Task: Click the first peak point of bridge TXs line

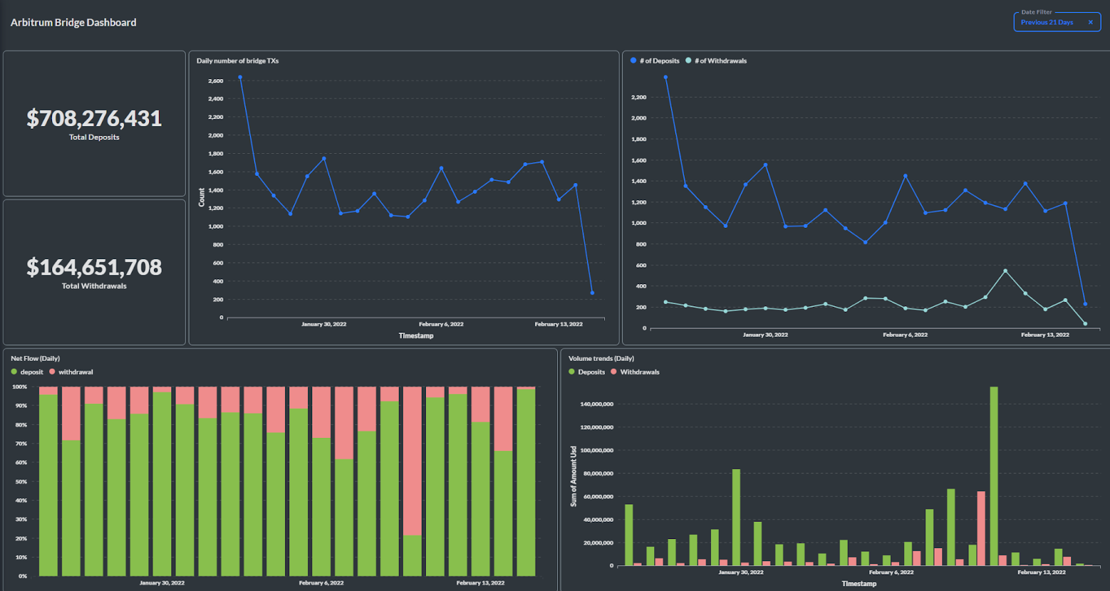Action: [240, 77]
